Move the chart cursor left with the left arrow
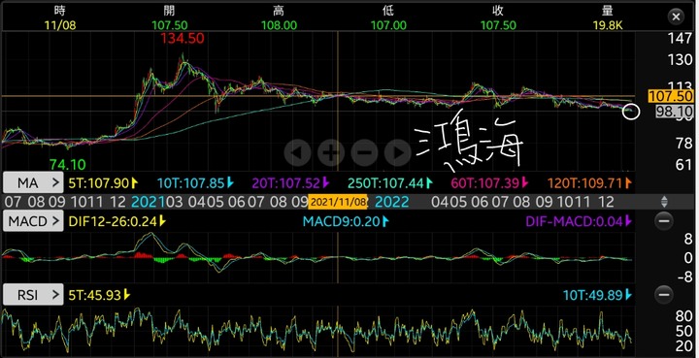 coord(297,152)
